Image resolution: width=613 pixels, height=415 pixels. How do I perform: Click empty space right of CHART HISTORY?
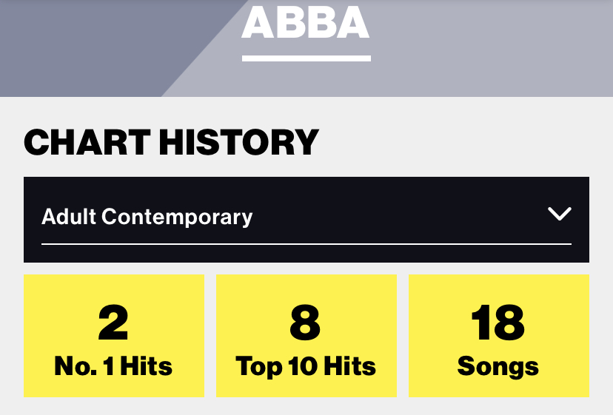459,142
